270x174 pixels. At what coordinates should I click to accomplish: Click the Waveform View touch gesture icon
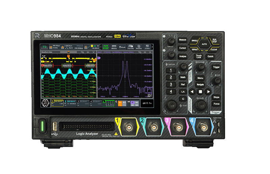pyautogui.click(x=82, y=52)
